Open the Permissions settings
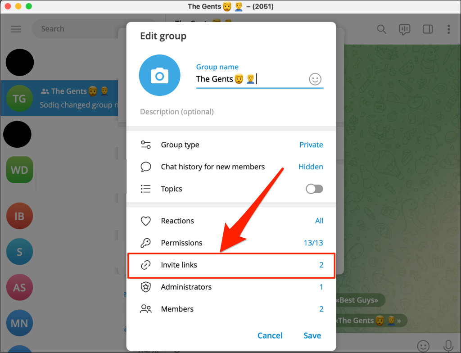 click(231, 243)
